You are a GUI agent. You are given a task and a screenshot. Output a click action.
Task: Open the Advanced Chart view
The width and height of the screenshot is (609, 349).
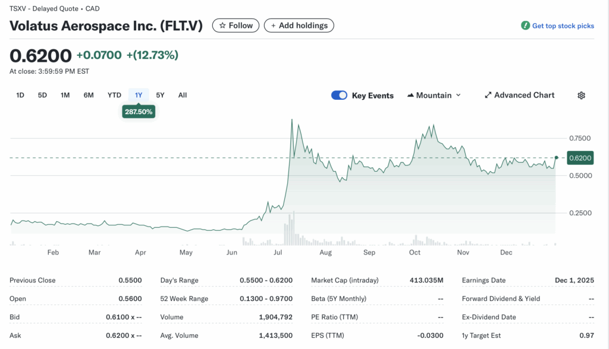tap(524, 95)
